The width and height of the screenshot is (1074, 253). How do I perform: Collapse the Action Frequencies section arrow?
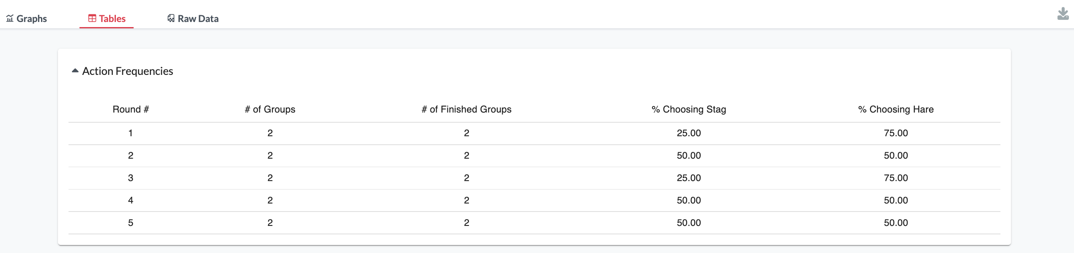coord(75,71)
